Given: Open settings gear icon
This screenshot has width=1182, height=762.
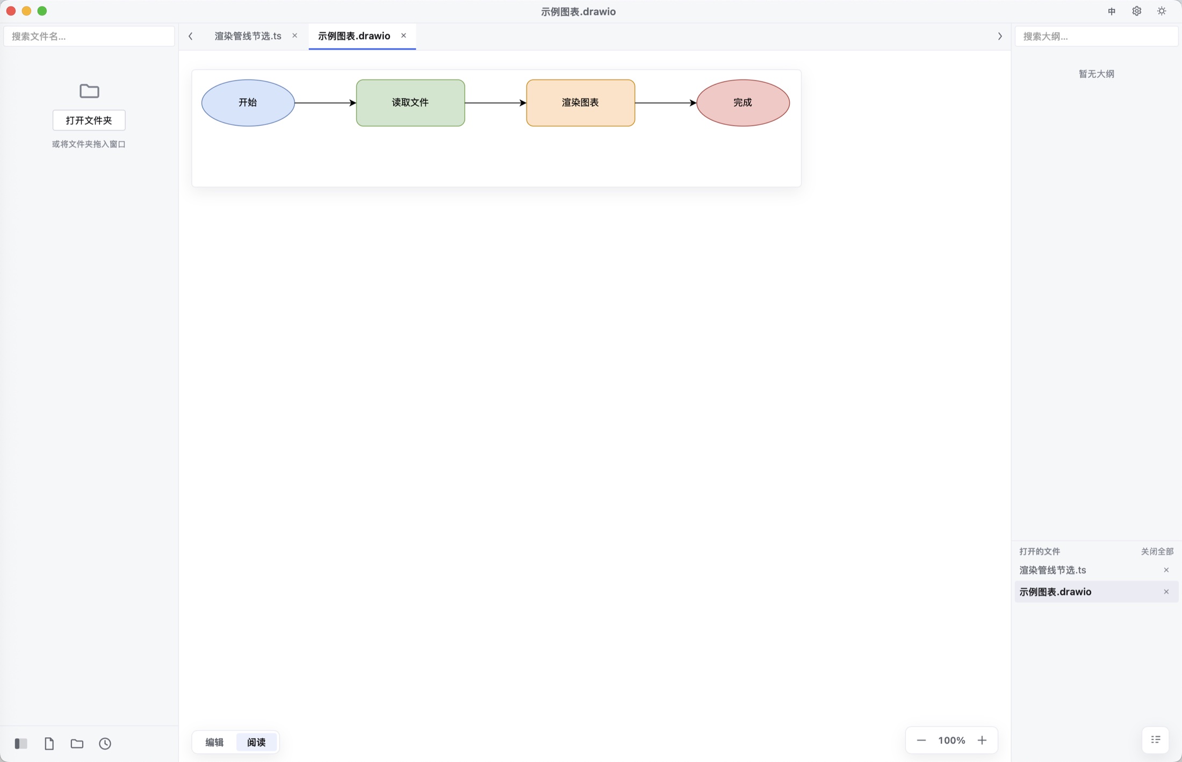Looking at the screenshot, I should click(x=1137, y=11).
